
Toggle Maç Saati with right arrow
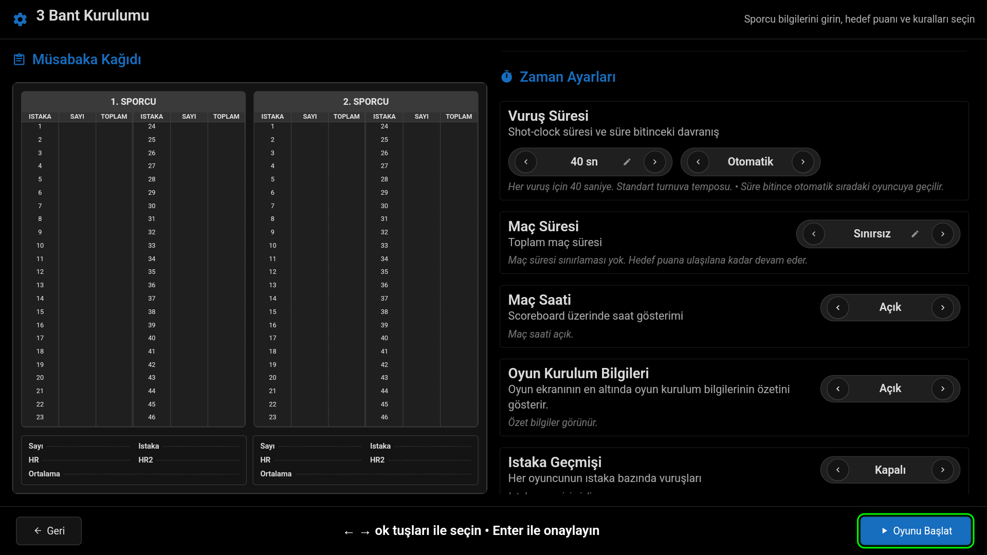click(x=943, y=307)
